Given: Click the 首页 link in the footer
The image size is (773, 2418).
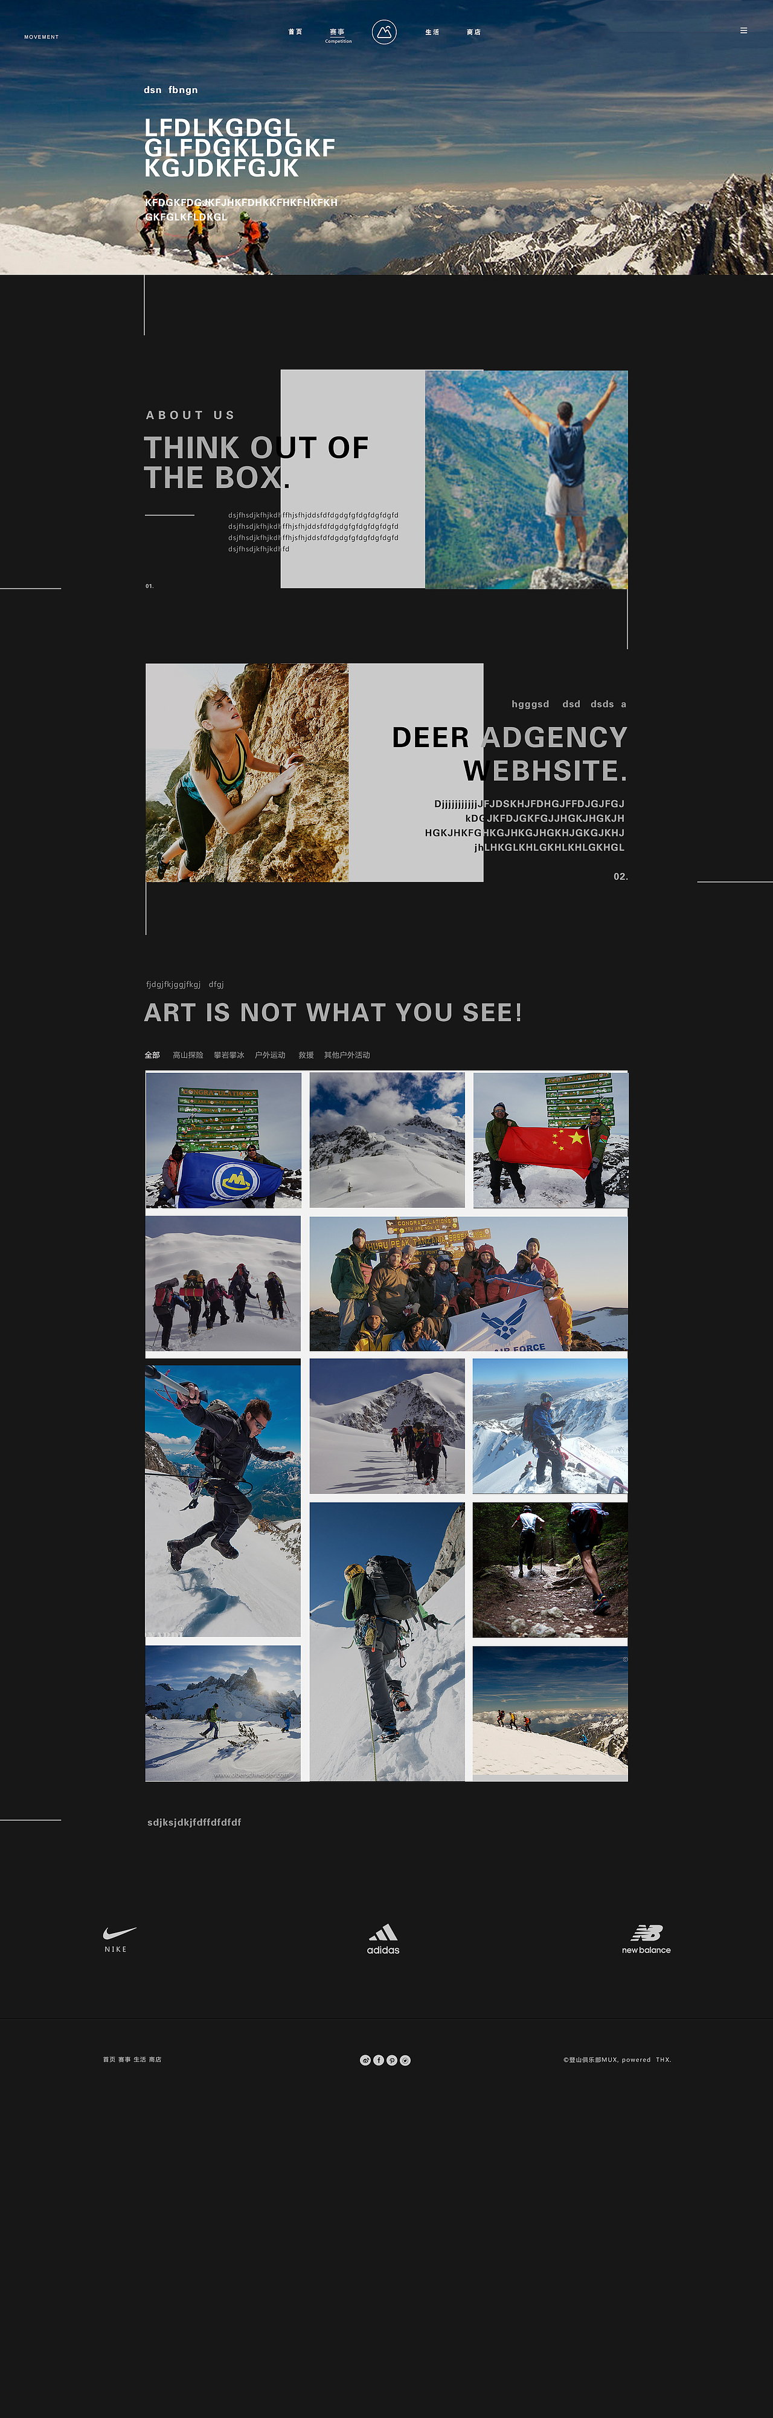Looking at the screenshot, I should [109, 2060].
